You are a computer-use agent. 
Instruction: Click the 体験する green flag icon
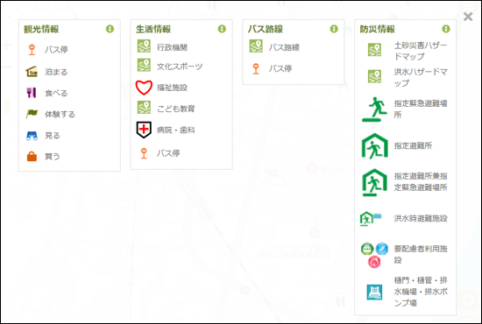click(32, 114)
